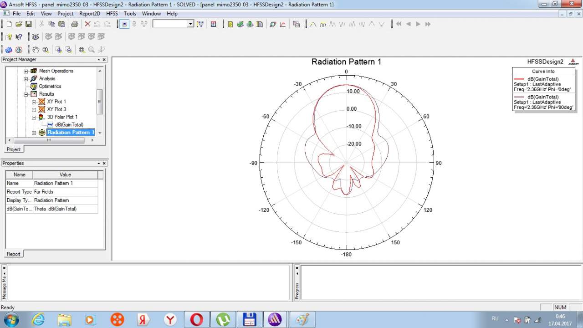The height and width of the screenshot is (328, 583).
Task: Toggle the highlighted selection mode button
Action: (x=124, y=24)
